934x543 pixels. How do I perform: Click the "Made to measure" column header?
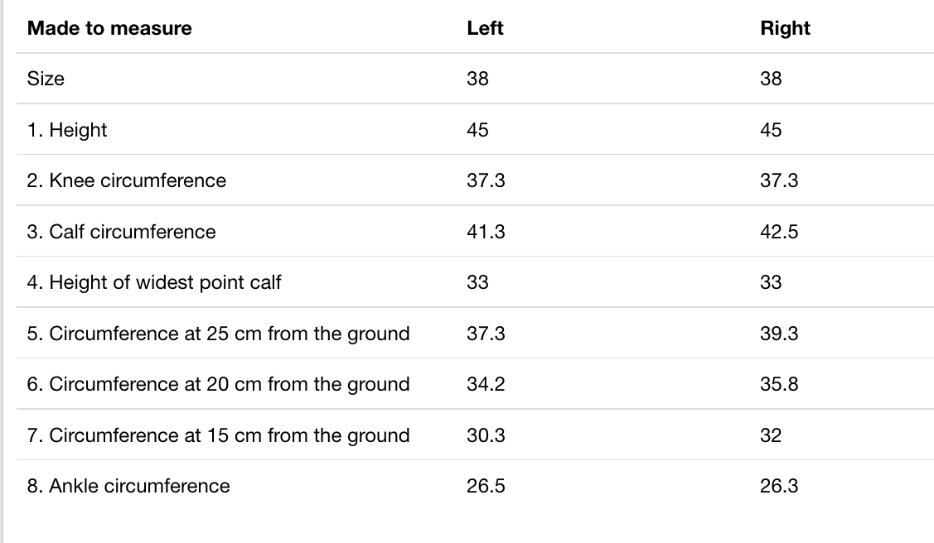point(109,28)
